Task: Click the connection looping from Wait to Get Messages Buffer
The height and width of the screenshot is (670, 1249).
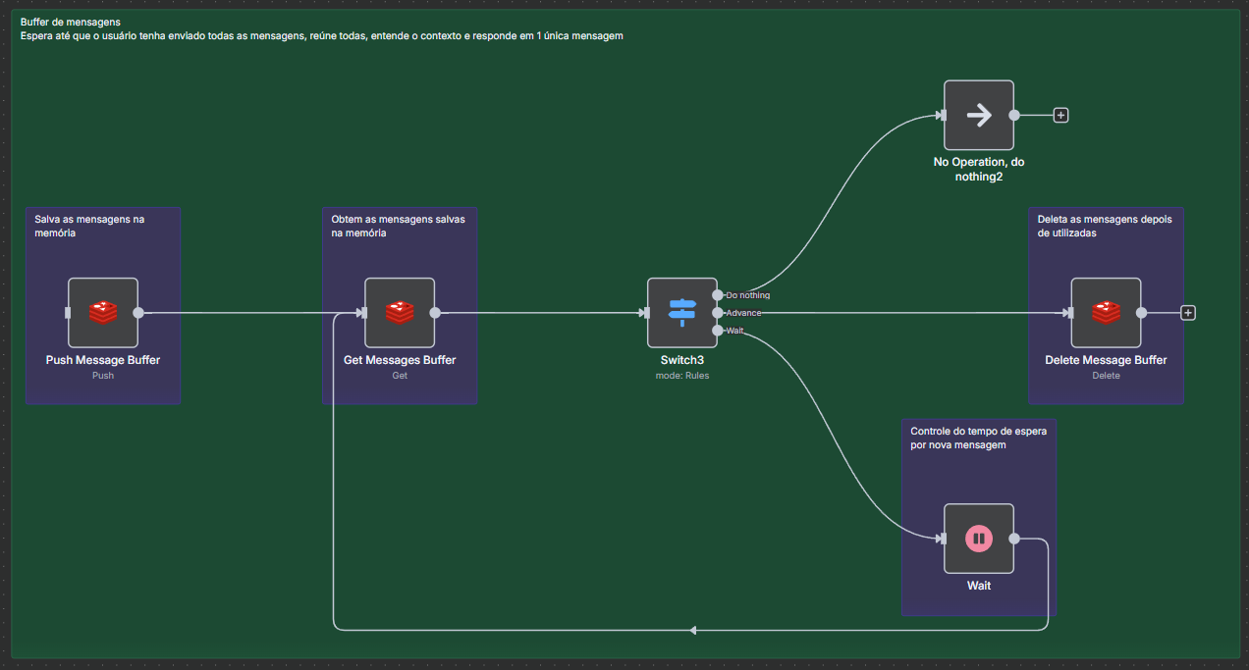Action: coord(694,629)
